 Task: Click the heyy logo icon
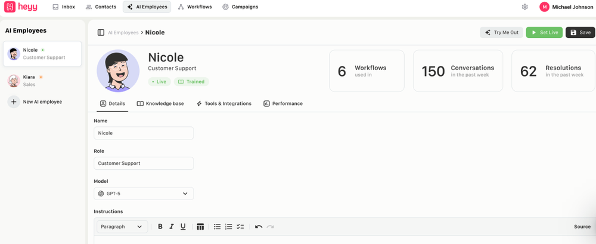[9, 7]
